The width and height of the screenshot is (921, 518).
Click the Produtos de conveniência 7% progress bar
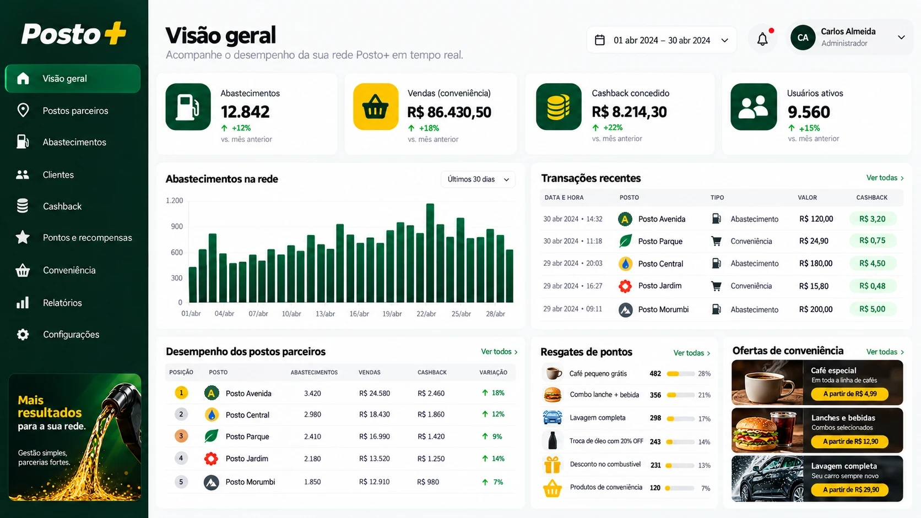(680, 488)
